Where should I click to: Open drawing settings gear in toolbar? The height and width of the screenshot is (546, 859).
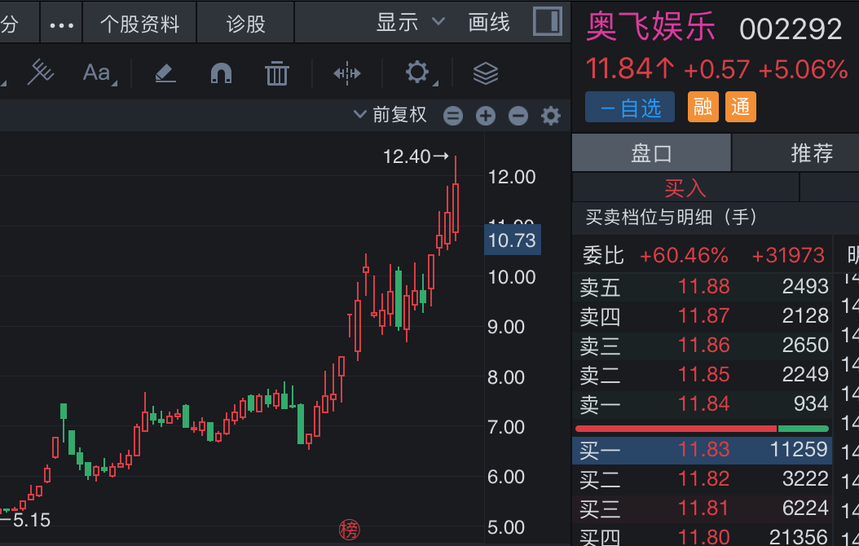417,73
